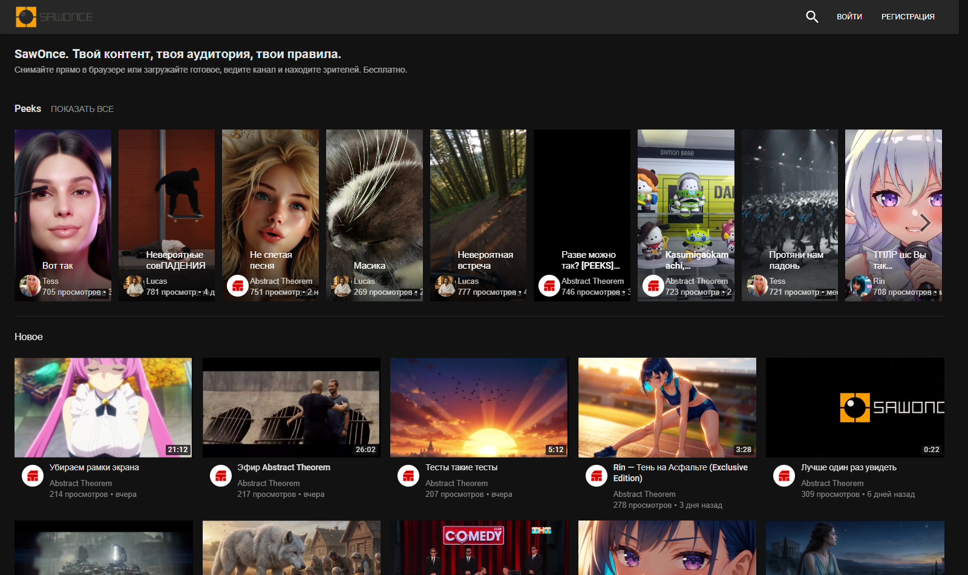This screenshot has width=968, height=575.
Task: Click ПОКАЗАТЬ ВСЕ next to Peeks
Action: tap(82, 109)
